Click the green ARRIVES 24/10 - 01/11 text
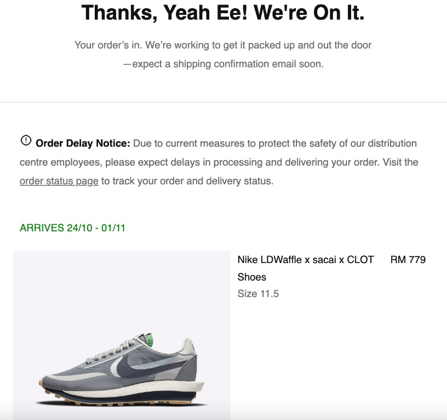The image size is (447, 420). coord(72,228)
